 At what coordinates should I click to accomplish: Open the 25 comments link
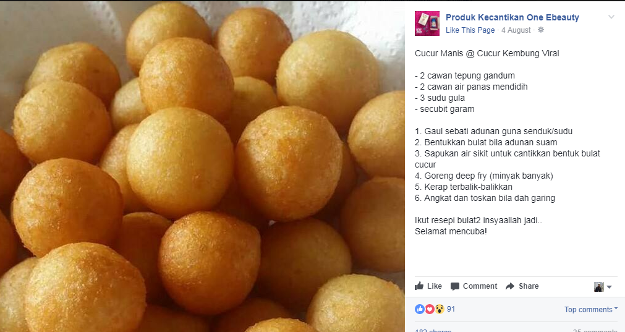(x=595, y=330)
